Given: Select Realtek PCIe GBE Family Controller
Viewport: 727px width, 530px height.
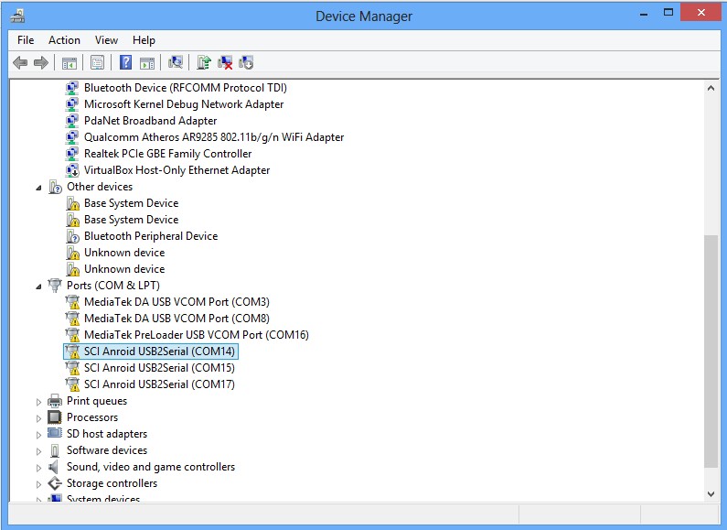Looking at the screenshot, I should click(168, 154).
